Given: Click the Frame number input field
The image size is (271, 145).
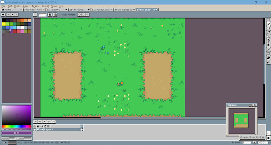Looking at the screenshot, I should pos(247,143).
